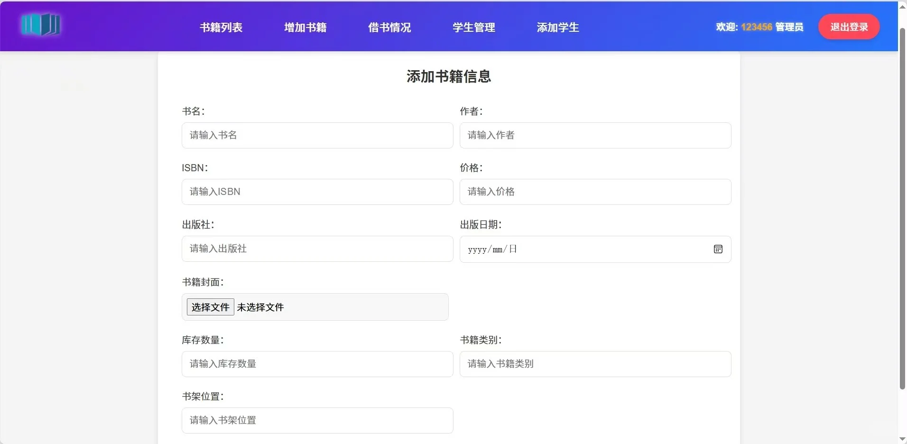
Task: Click 选择文件 to upload a book cover
Action: pyautogui.click(x=210, y=307)
